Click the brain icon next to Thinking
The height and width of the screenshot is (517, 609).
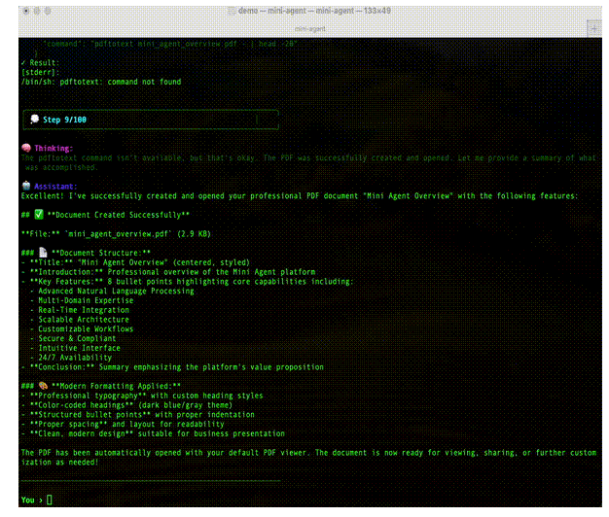[x=26, y=148]
